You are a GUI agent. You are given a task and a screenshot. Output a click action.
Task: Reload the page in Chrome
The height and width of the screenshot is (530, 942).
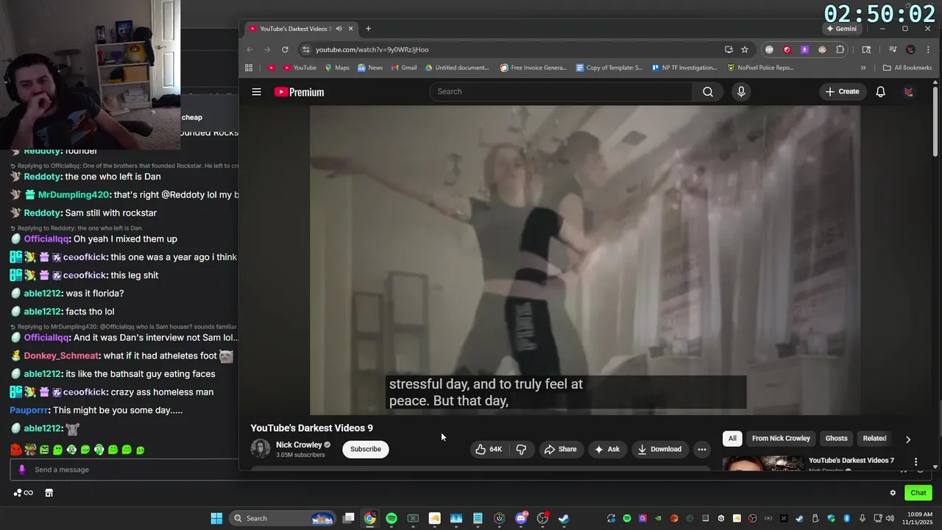(x=285, y=49)
